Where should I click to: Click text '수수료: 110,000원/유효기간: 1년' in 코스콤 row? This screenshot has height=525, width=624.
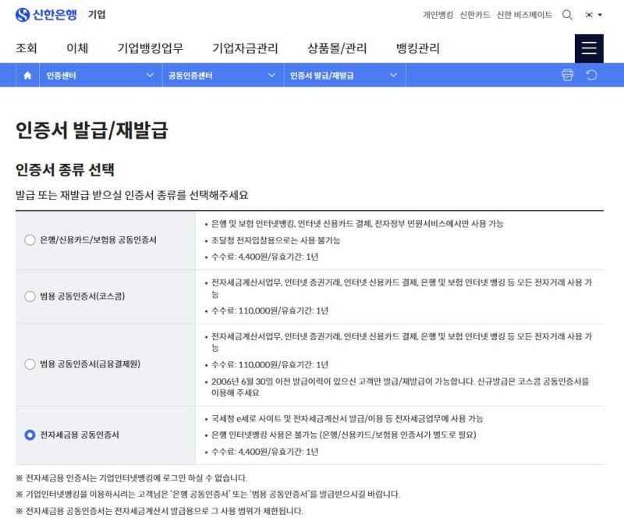tap(269, 310)
